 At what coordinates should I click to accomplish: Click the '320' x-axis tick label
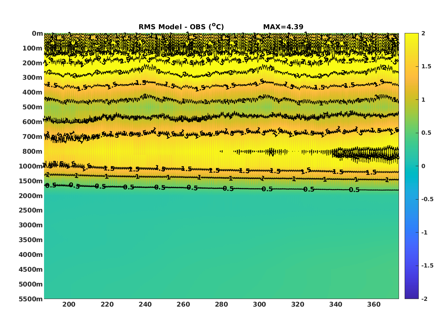click(x=298, y=304)
